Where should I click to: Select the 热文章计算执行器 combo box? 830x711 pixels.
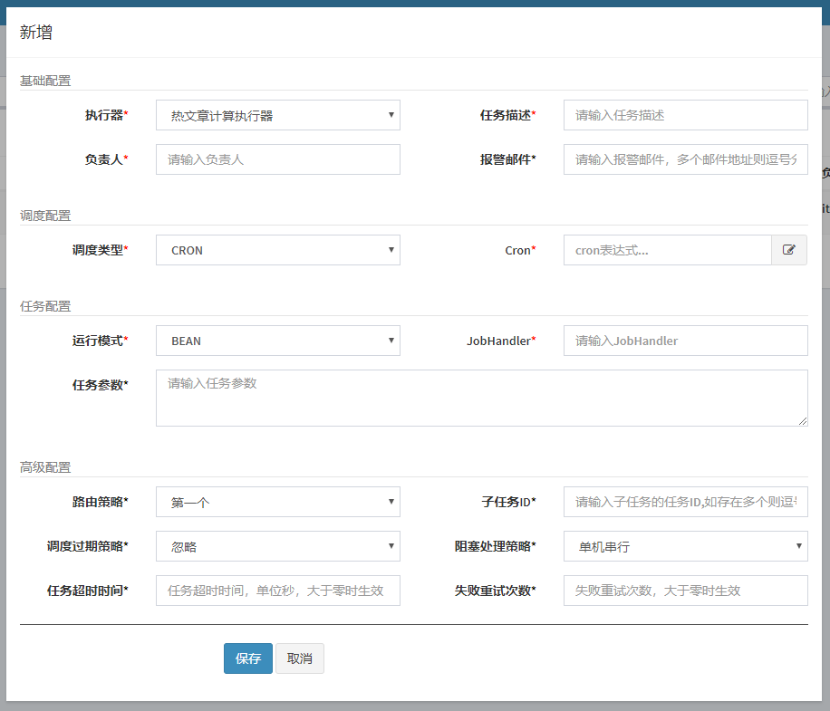point(277,115)
